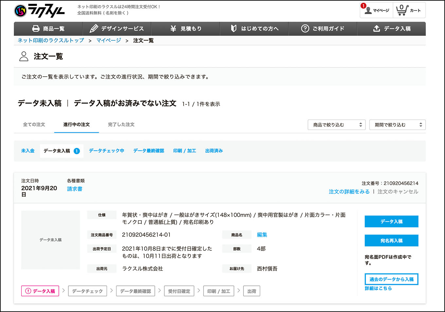Click the 4部 quantity value

coord(261,249)
